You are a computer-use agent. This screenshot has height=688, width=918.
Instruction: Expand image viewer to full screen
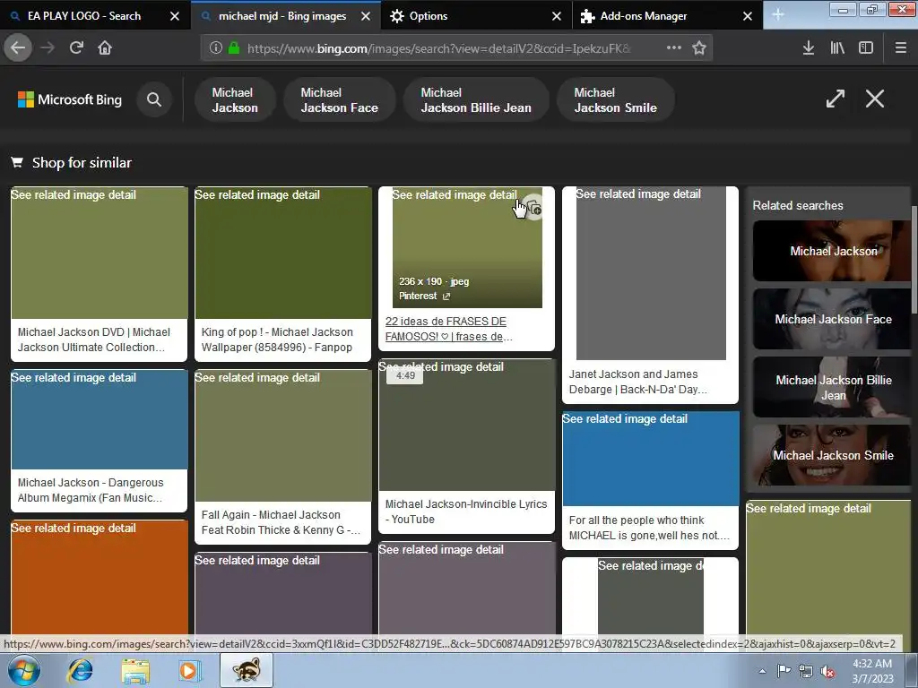(x=835, y=99)
